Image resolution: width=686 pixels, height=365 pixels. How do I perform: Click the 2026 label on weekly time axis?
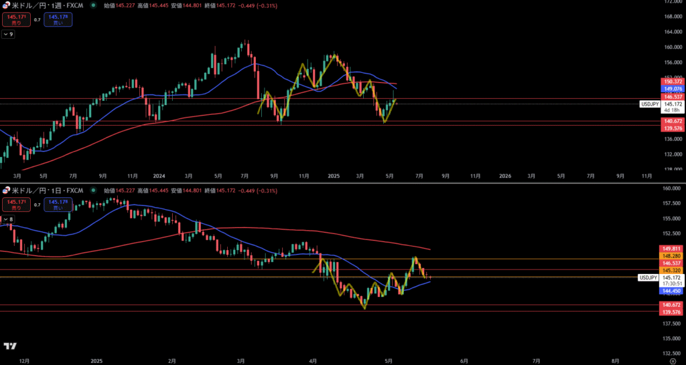(x=505, y=176)
